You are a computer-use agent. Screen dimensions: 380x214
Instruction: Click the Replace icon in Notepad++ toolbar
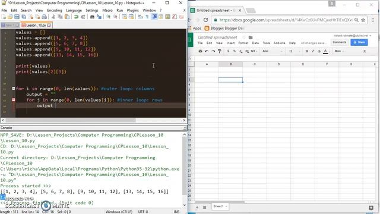click(x=99, y=17)
